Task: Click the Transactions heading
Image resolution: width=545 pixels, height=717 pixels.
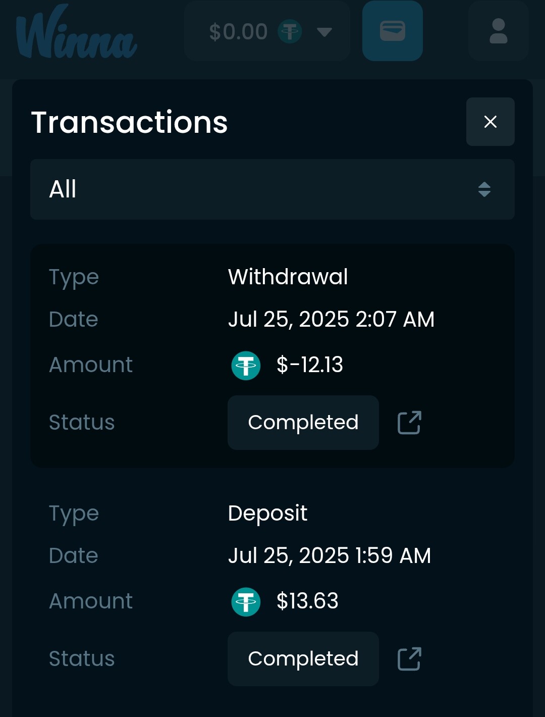Action: [x=130, y=122]
